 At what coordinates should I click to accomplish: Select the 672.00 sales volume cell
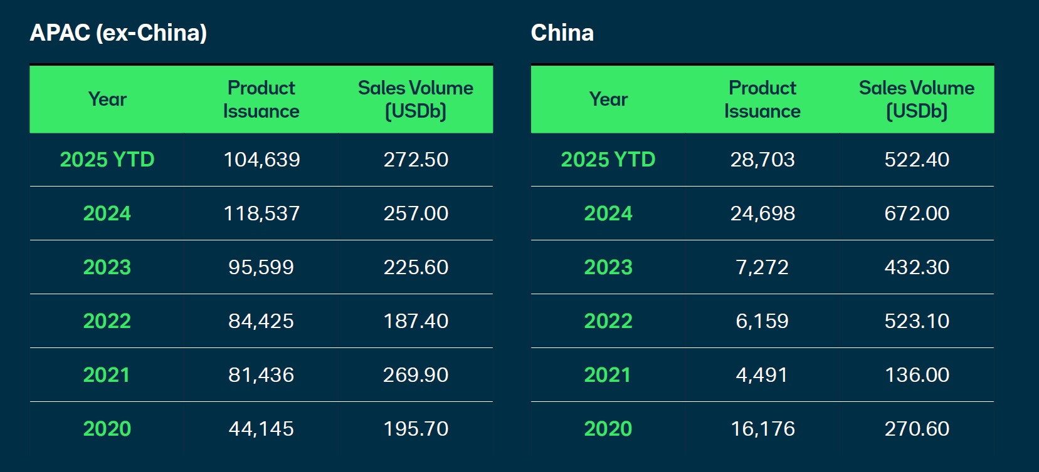click(917, 213)
